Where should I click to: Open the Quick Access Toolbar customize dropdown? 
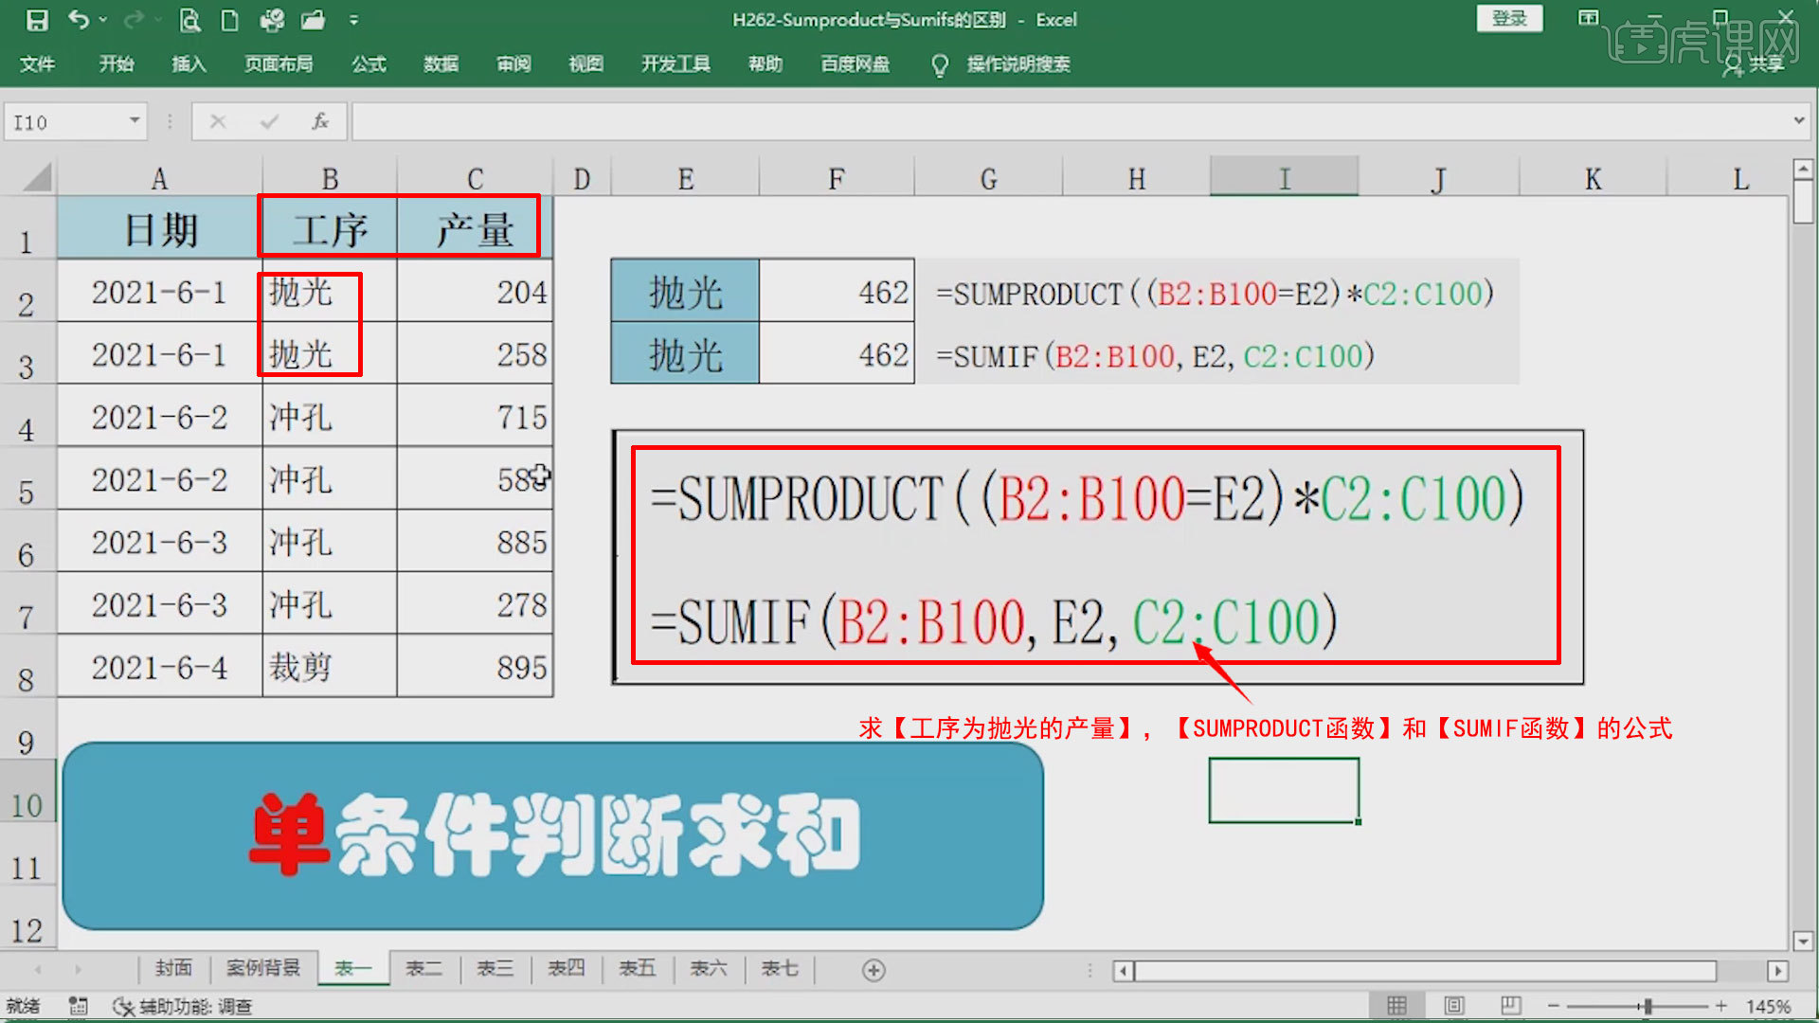click(x=353, y=20)
